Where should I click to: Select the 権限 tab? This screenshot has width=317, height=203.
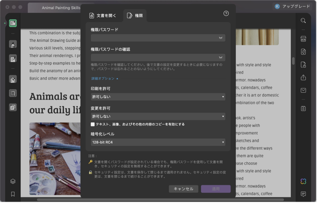pos(135,16)
